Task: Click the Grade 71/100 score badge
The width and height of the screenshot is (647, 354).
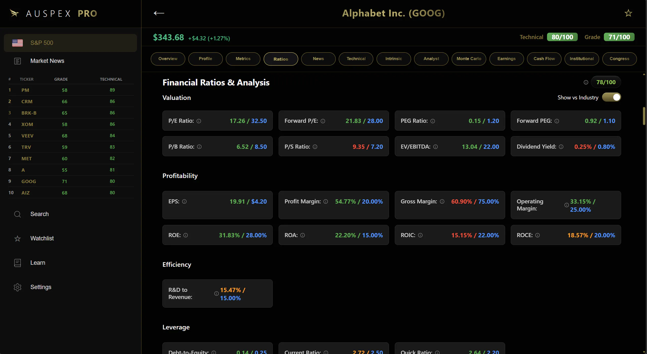Action: (x=619, y=37)
